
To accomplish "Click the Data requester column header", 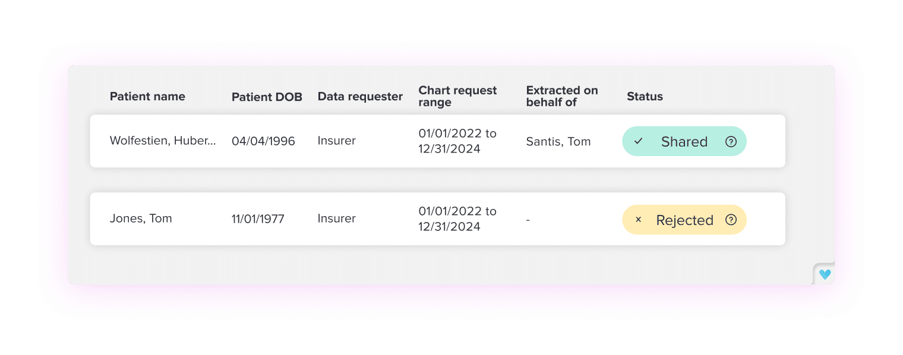I will (360, 97).
